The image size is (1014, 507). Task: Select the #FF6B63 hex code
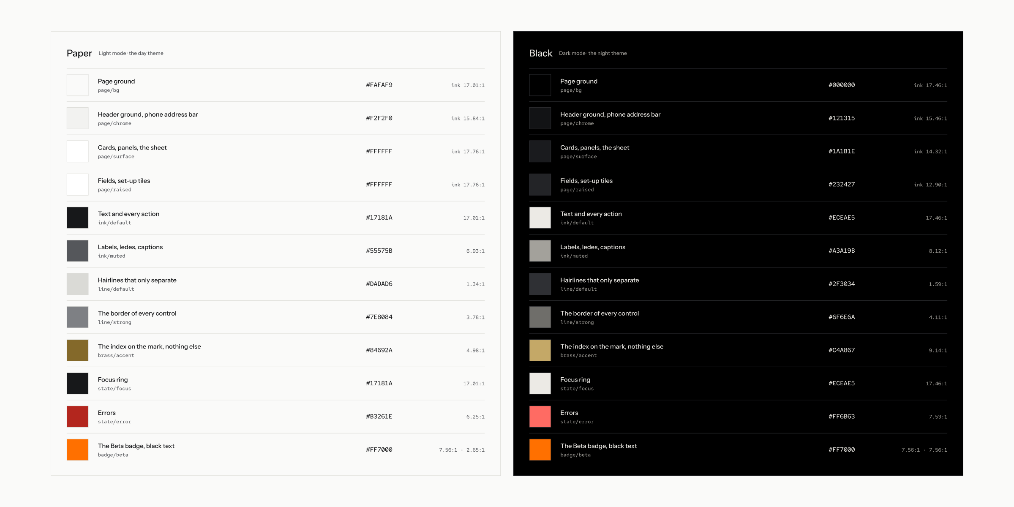[x=842, y=417]
